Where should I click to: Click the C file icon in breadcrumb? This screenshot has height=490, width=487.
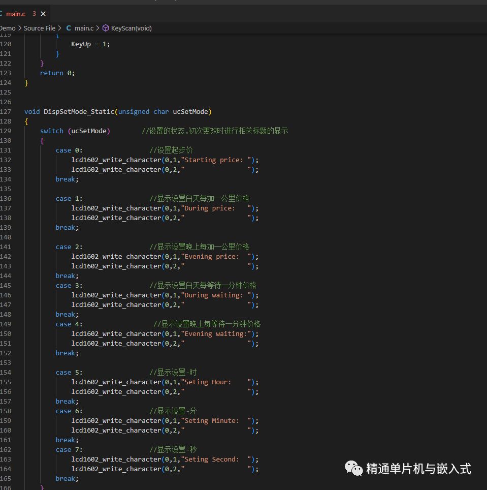pos(69,28)
